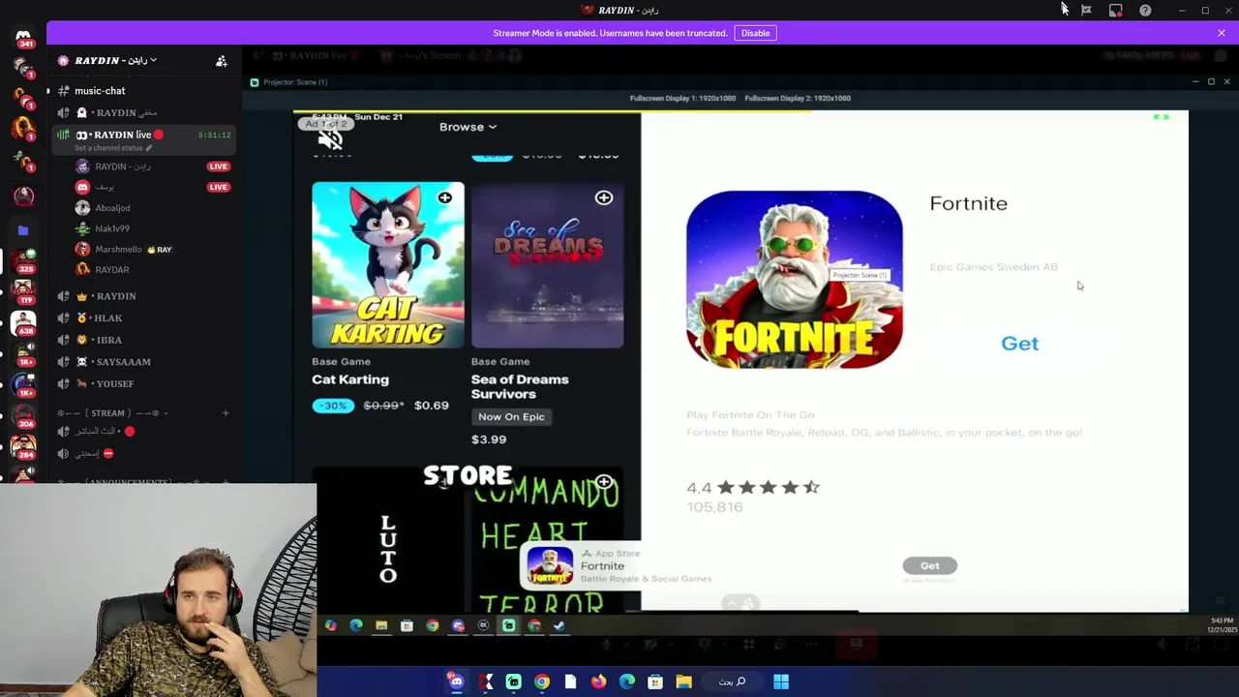
Task: Open Google Chrome from Windows taskbar
Action: (x=542, y=682)
